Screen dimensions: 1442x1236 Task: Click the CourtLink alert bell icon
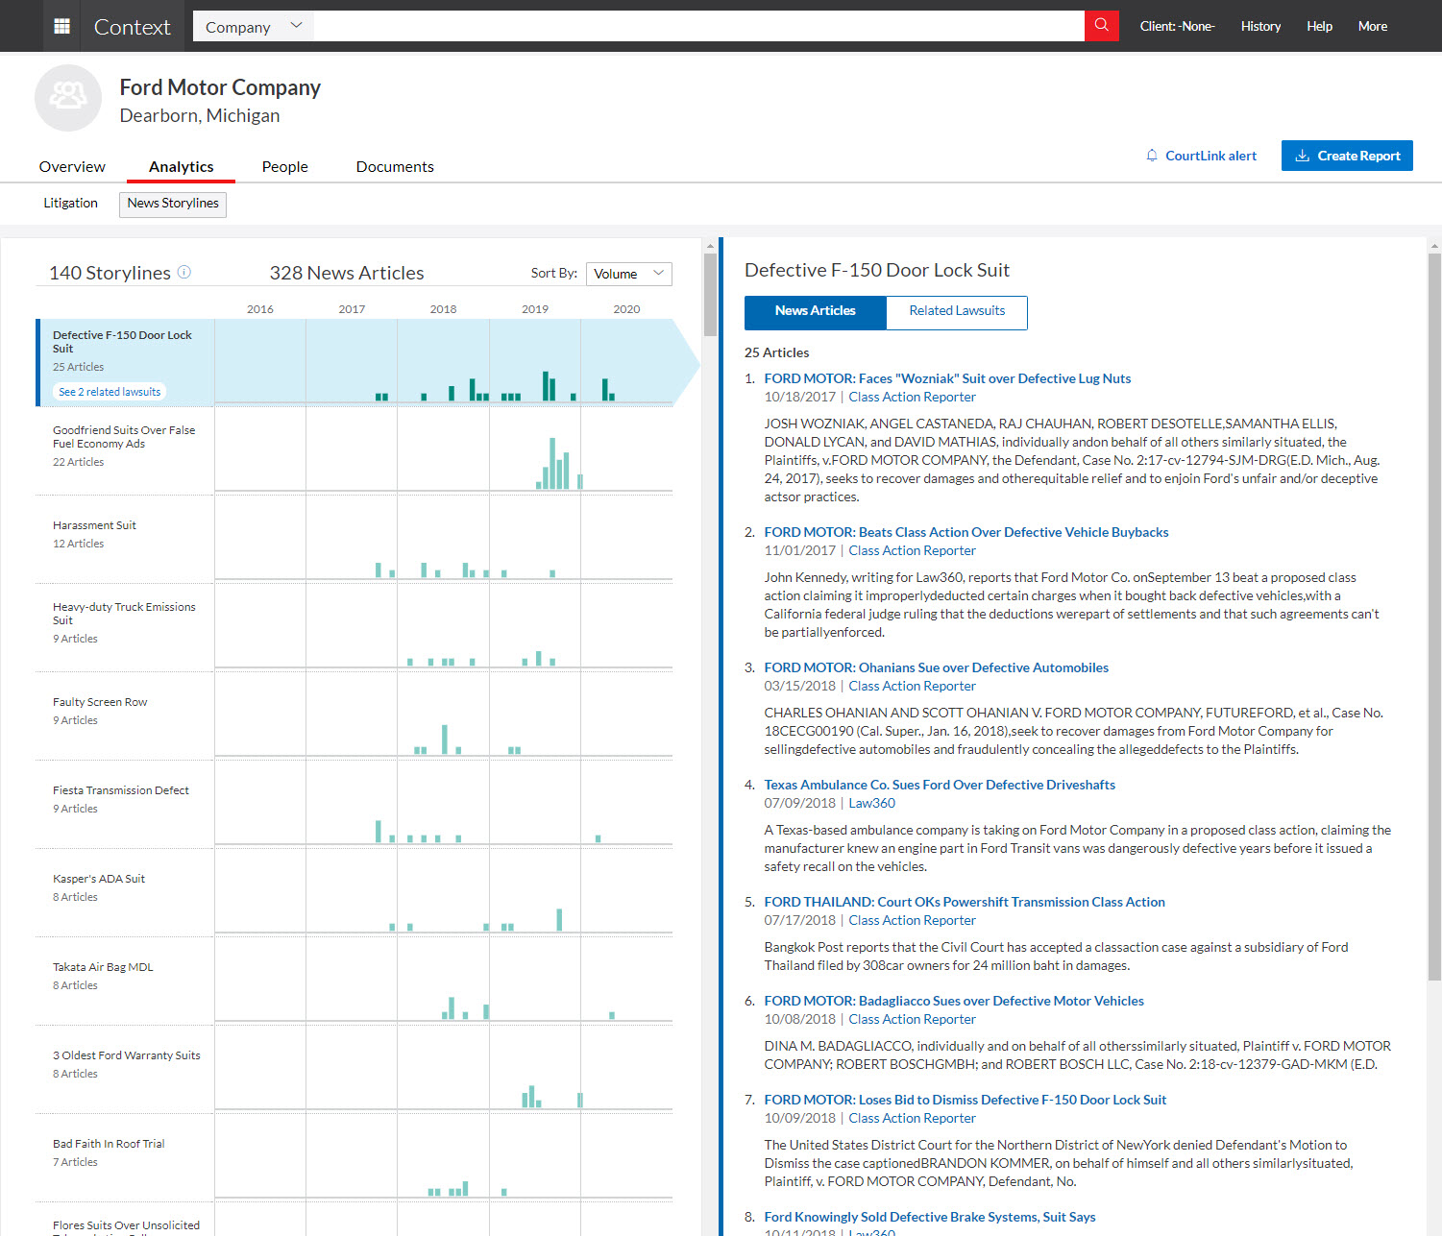coord(1151,156)
